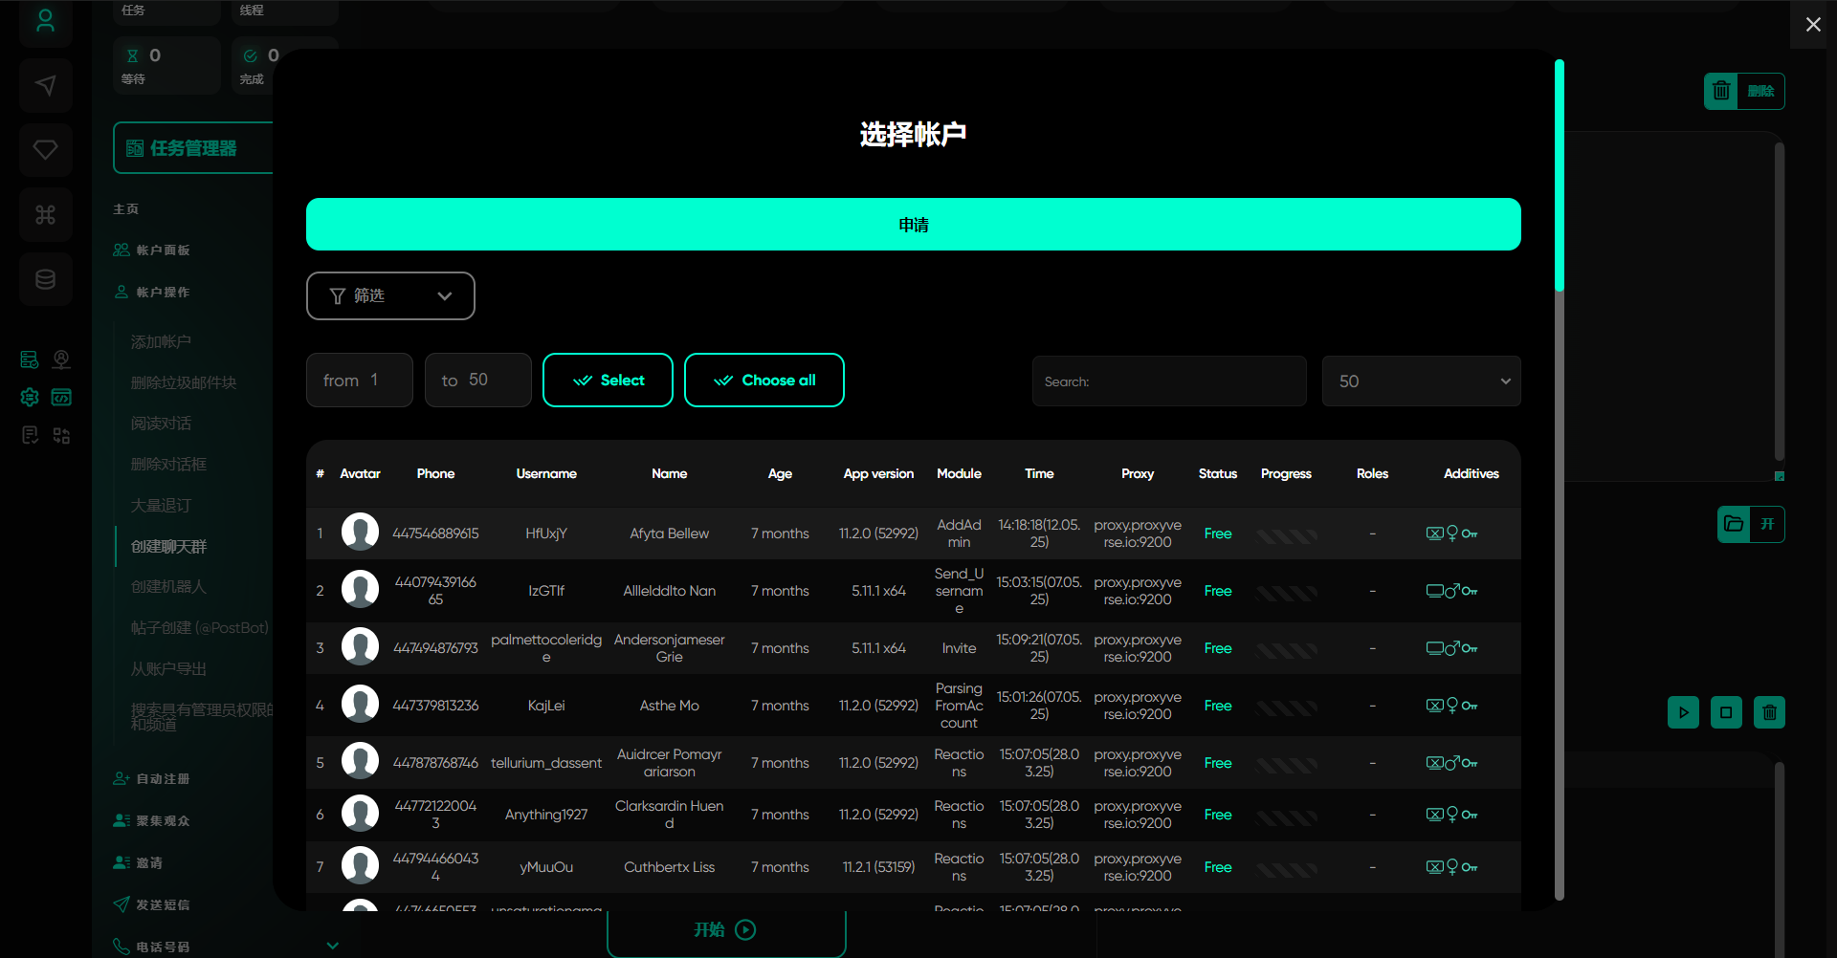Click the 申请 apply button

pyautogui.click(x=913, y=225)
